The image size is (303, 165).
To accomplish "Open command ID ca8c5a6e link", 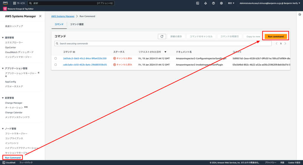I will coord(85,65).
